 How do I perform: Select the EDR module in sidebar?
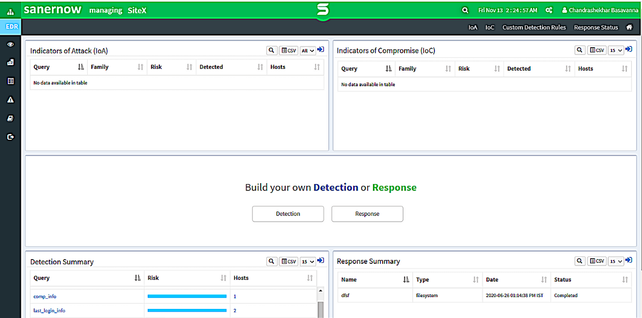[11, 26]
